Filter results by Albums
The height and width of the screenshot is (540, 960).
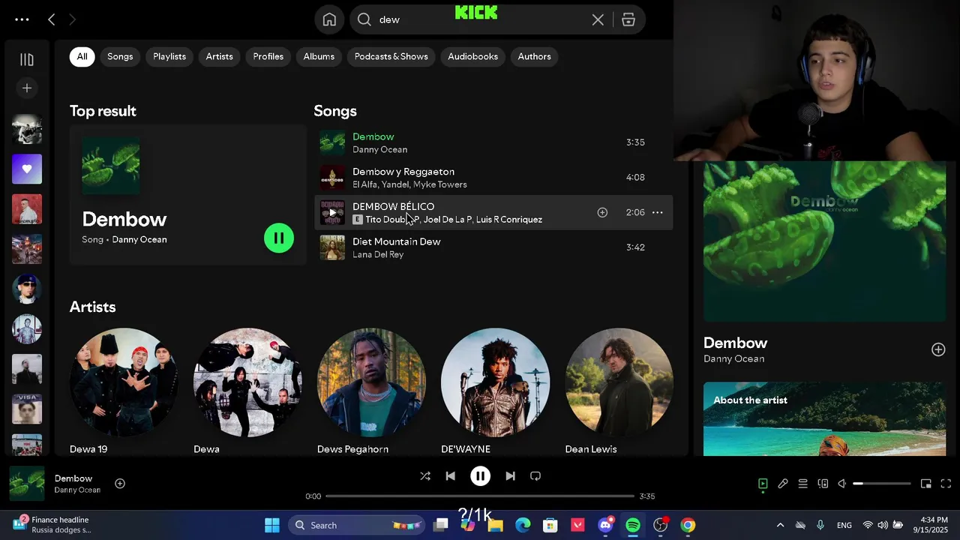click(319, 56)
